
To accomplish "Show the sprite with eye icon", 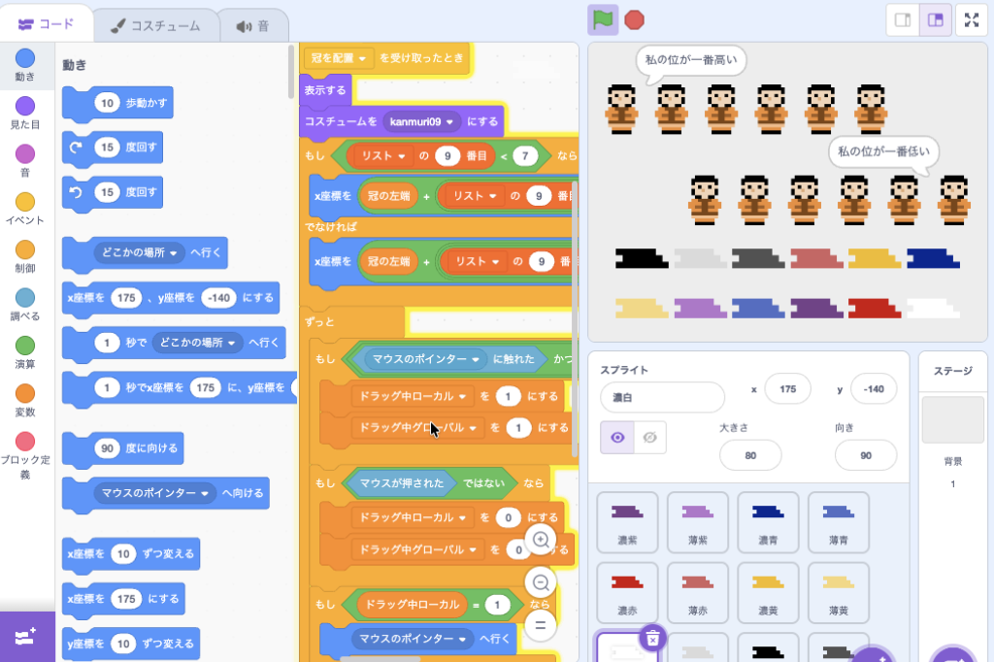I will pyautogui.click(x=616, y=438).
